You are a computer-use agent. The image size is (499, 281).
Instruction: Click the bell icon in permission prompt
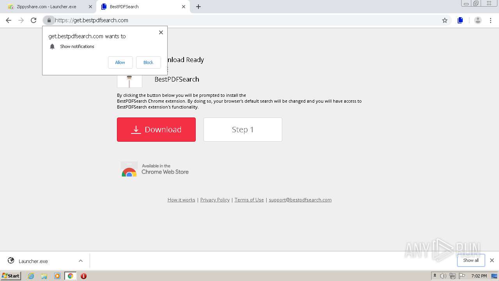(x=52, y=46)
